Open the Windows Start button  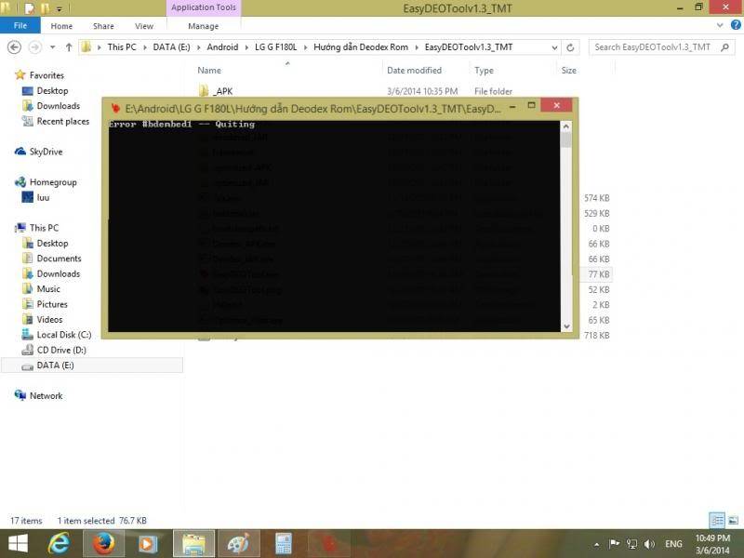point(18,543)
